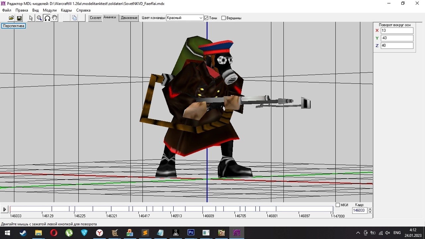Show hidden system tray icons chevron
The image size is (425, 239).
[358, 233]
